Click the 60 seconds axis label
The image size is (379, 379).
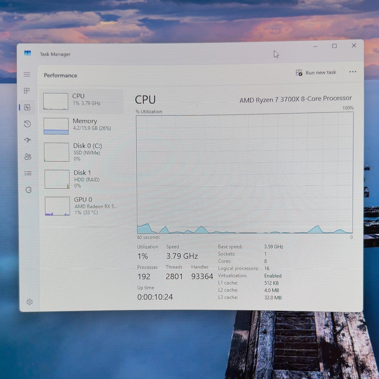[x=148, y=237]
